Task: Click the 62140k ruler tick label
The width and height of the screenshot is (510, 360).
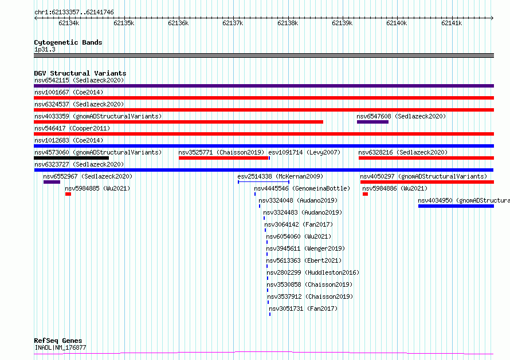Action: pyautogui.click(x=397, y=23)
